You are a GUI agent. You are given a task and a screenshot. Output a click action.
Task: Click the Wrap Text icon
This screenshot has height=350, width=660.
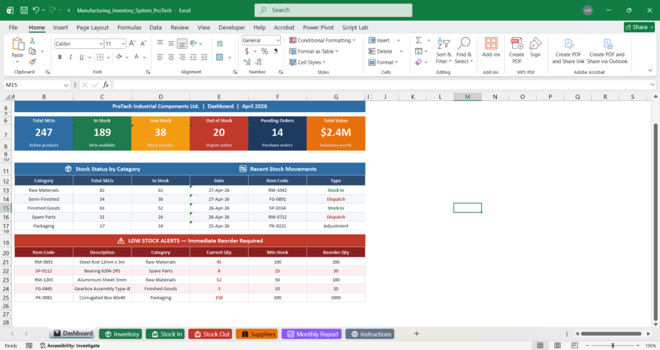click(x=220, y=43)
